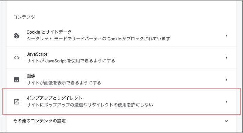The width and height of the screenshot is (243, 133).
Task: Open Cookie とサイトデータ via its arrow
Action: 226,36
